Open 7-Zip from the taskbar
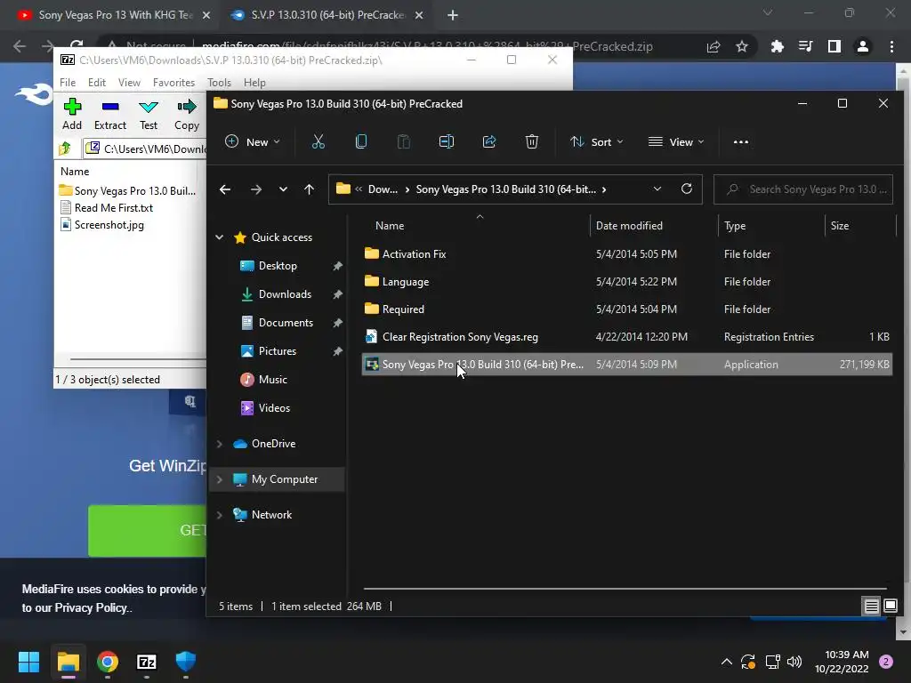Viewport: 911px width, 683px height. [x=147, y=662]
